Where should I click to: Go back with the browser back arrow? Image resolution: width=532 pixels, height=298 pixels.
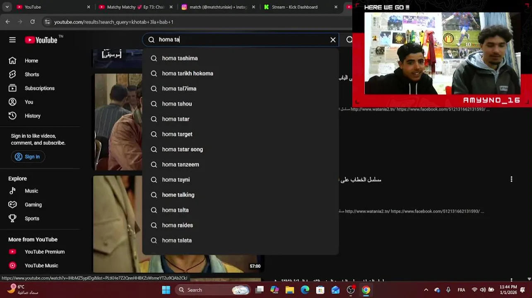point(7,22)
